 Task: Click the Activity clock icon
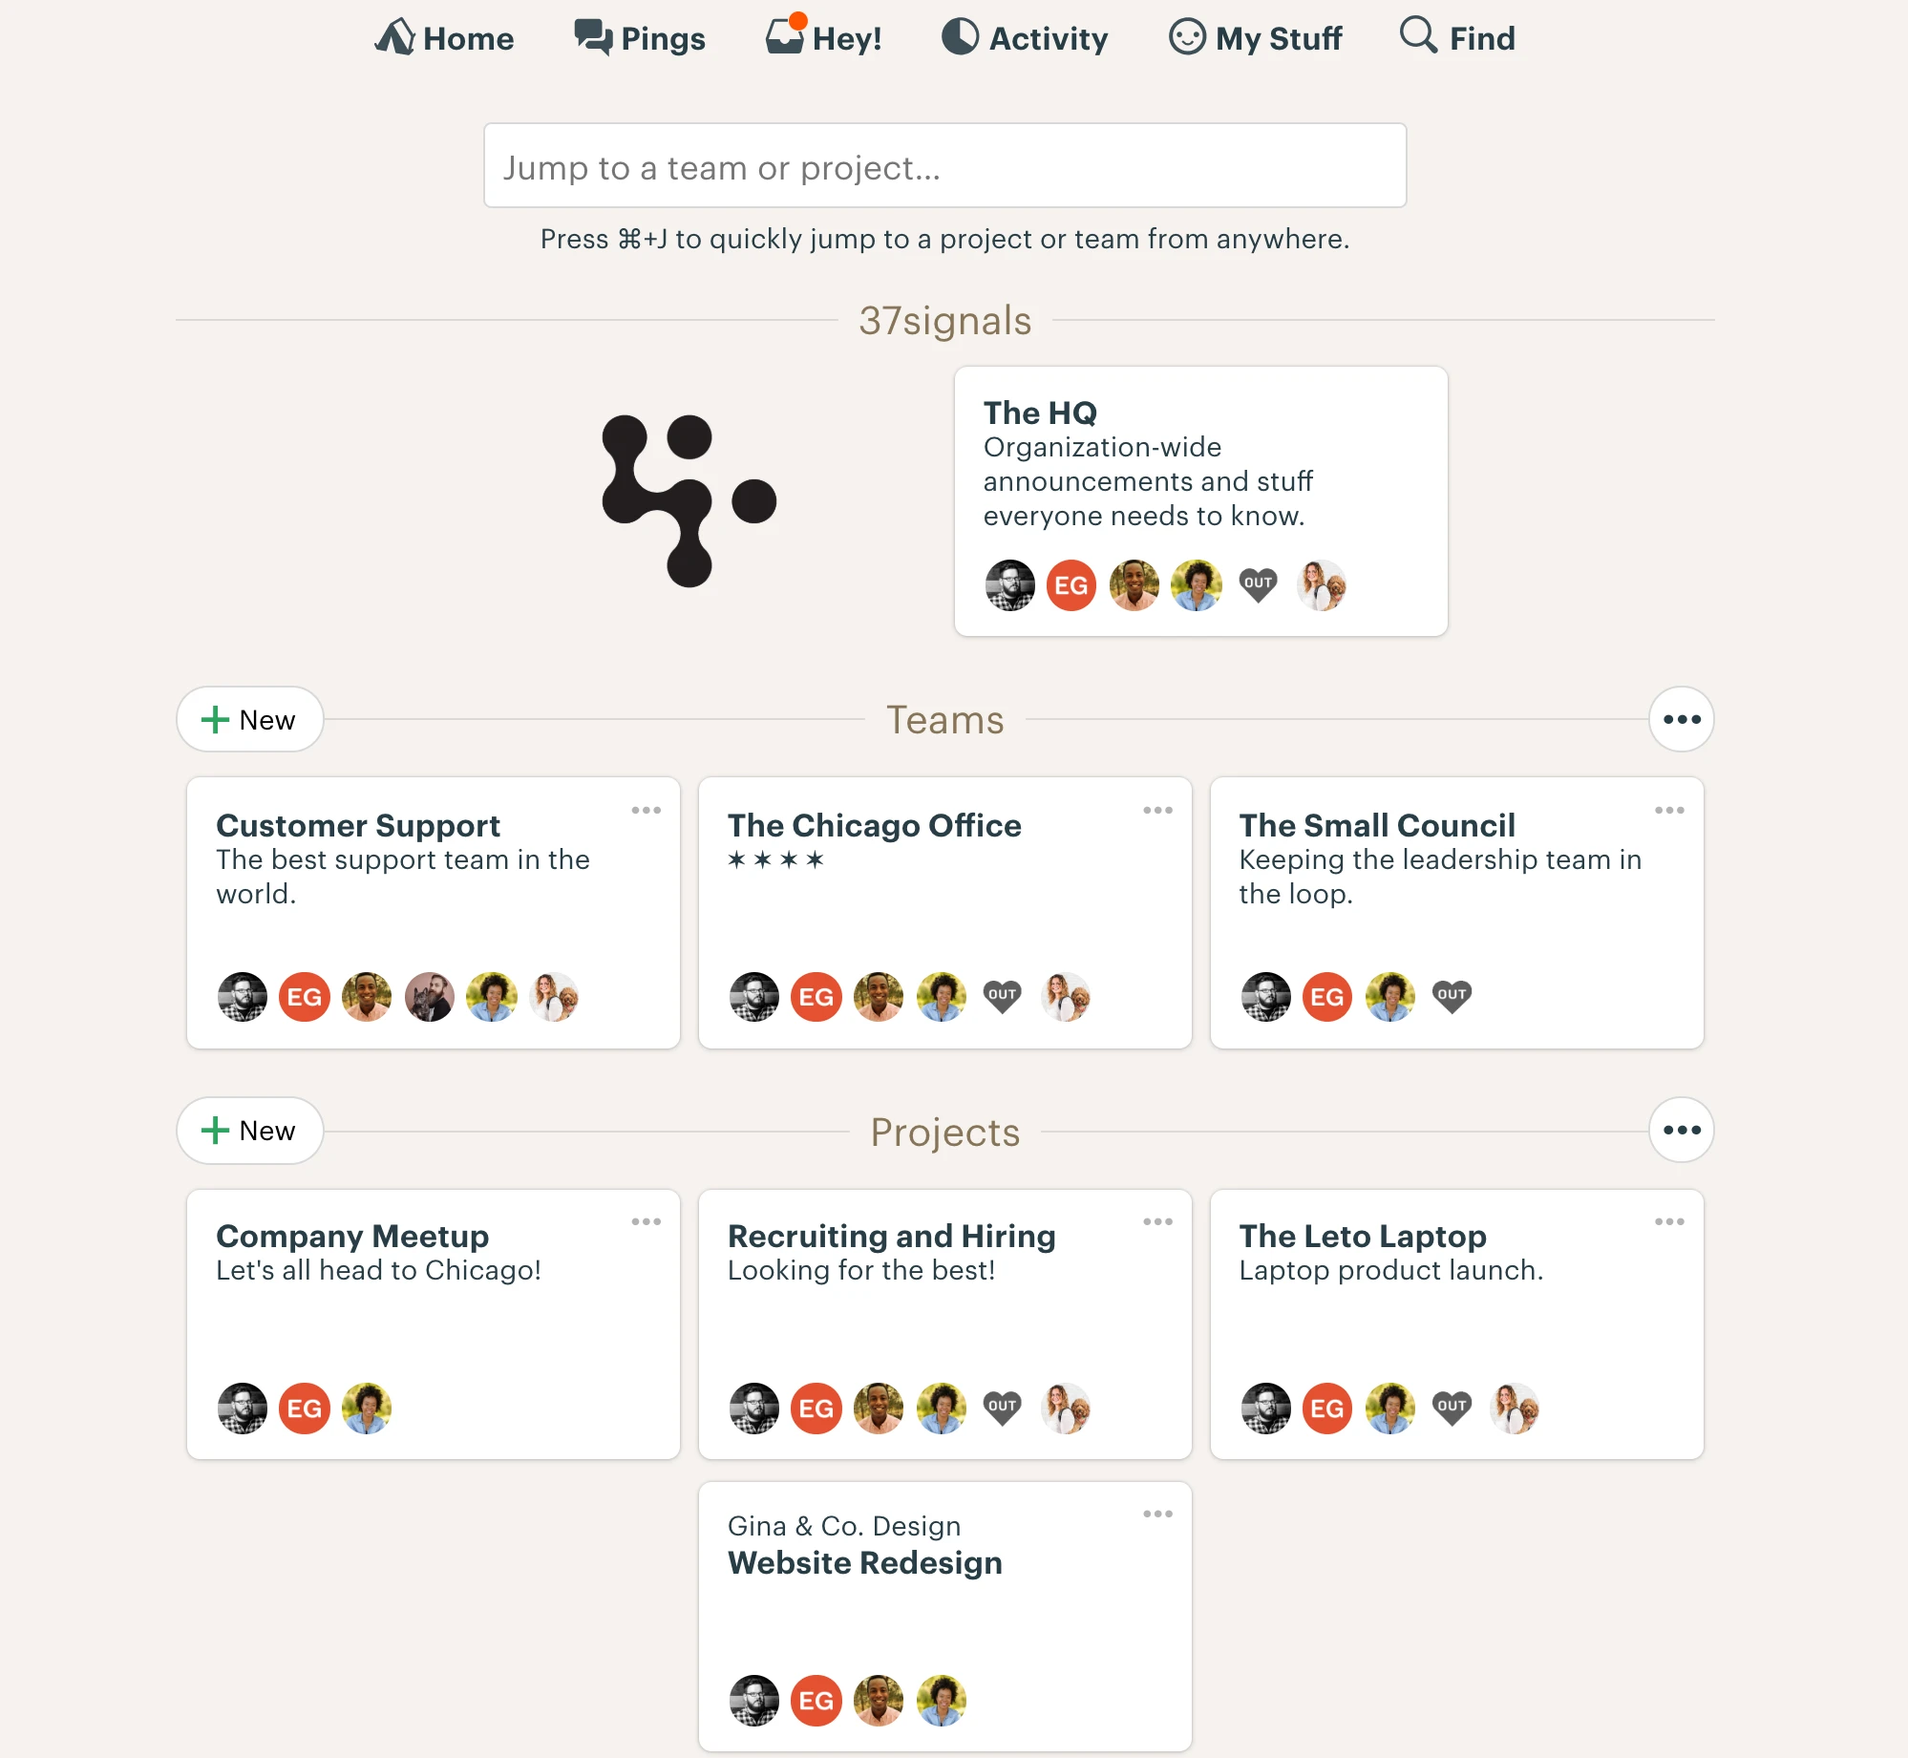click(960, 37)
